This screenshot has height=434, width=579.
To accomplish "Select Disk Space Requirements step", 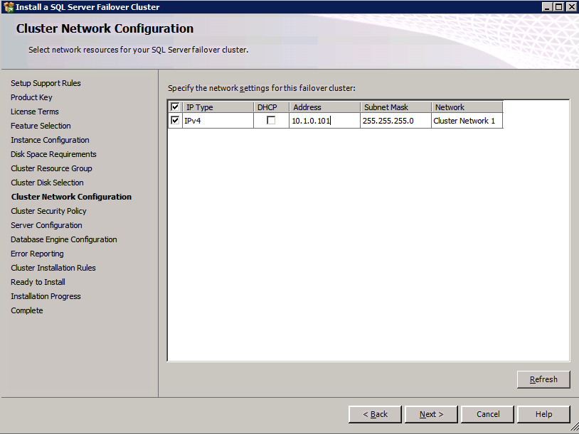I will pos(53,154).
